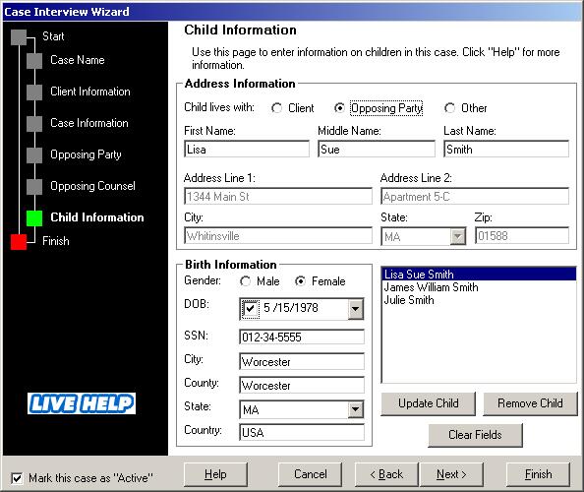This screenshot has width=584, height=492.
Task: Click the gray square beside Opposing Party step
Action: pos(34,155)
